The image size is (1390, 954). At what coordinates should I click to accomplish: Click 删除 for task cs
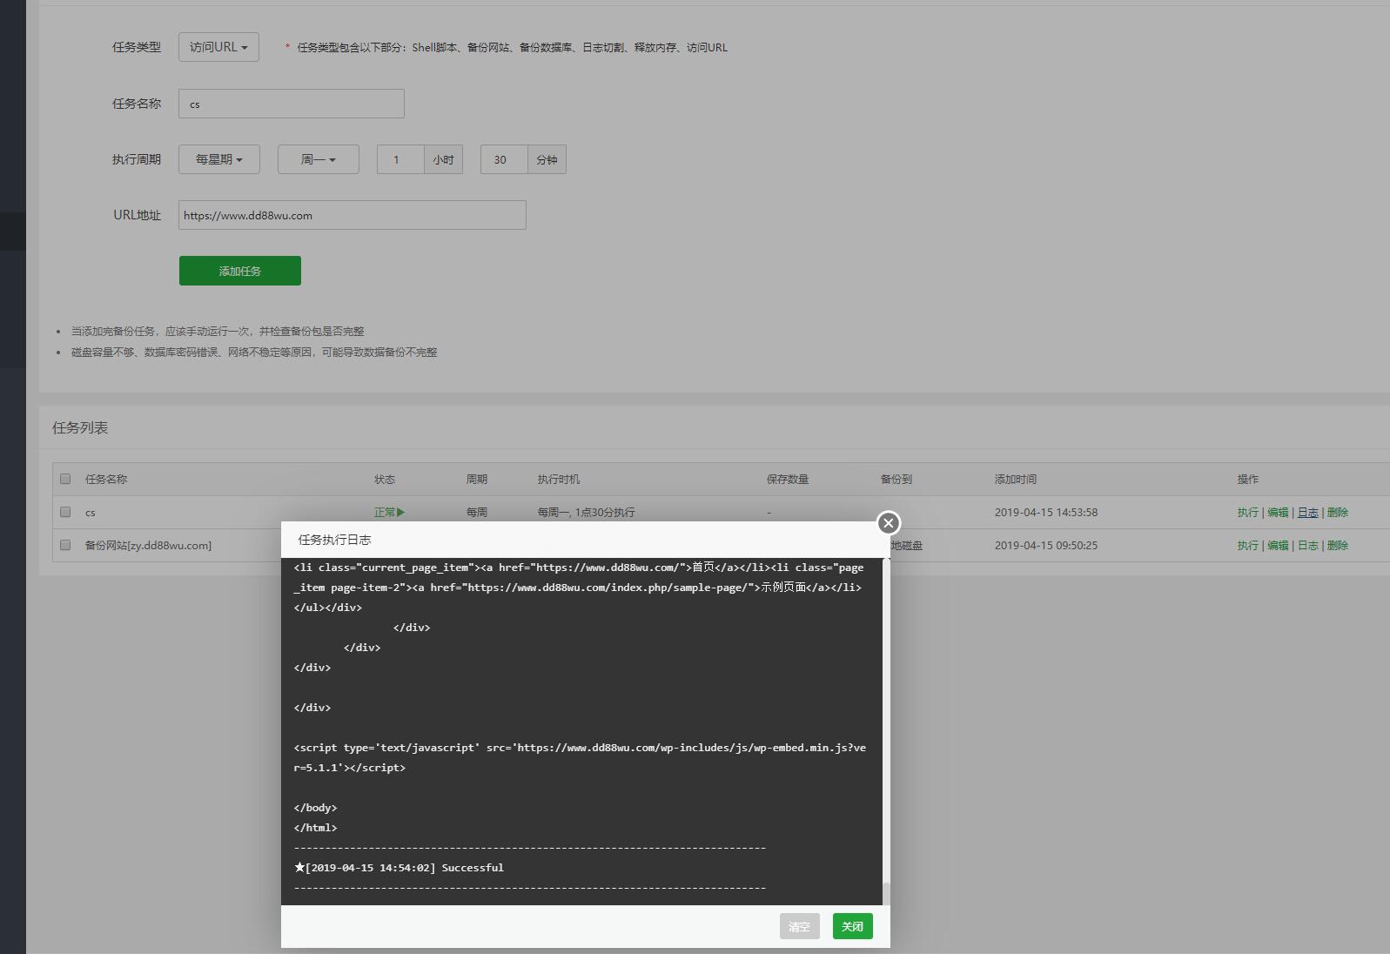pyautogui.click(x=1338, y=513)
